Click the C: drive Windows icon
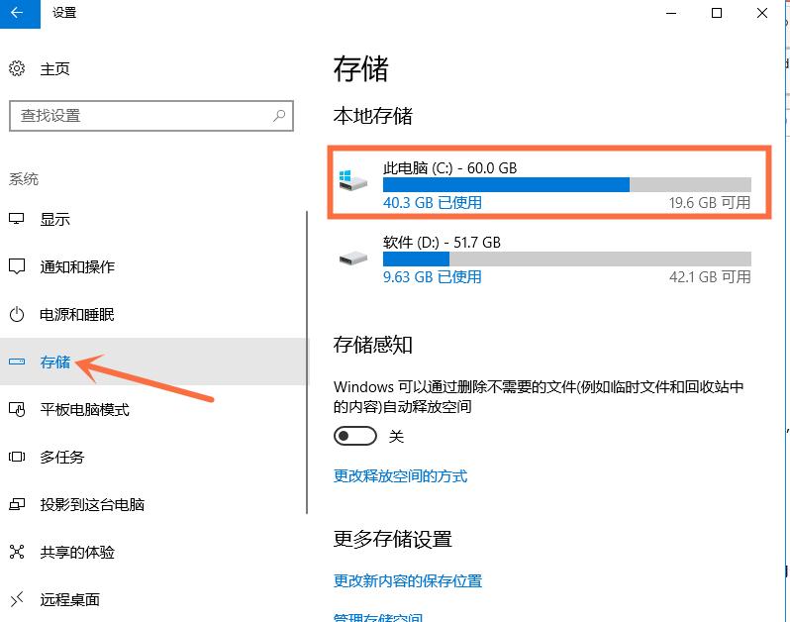 click(x=352, y=180)
